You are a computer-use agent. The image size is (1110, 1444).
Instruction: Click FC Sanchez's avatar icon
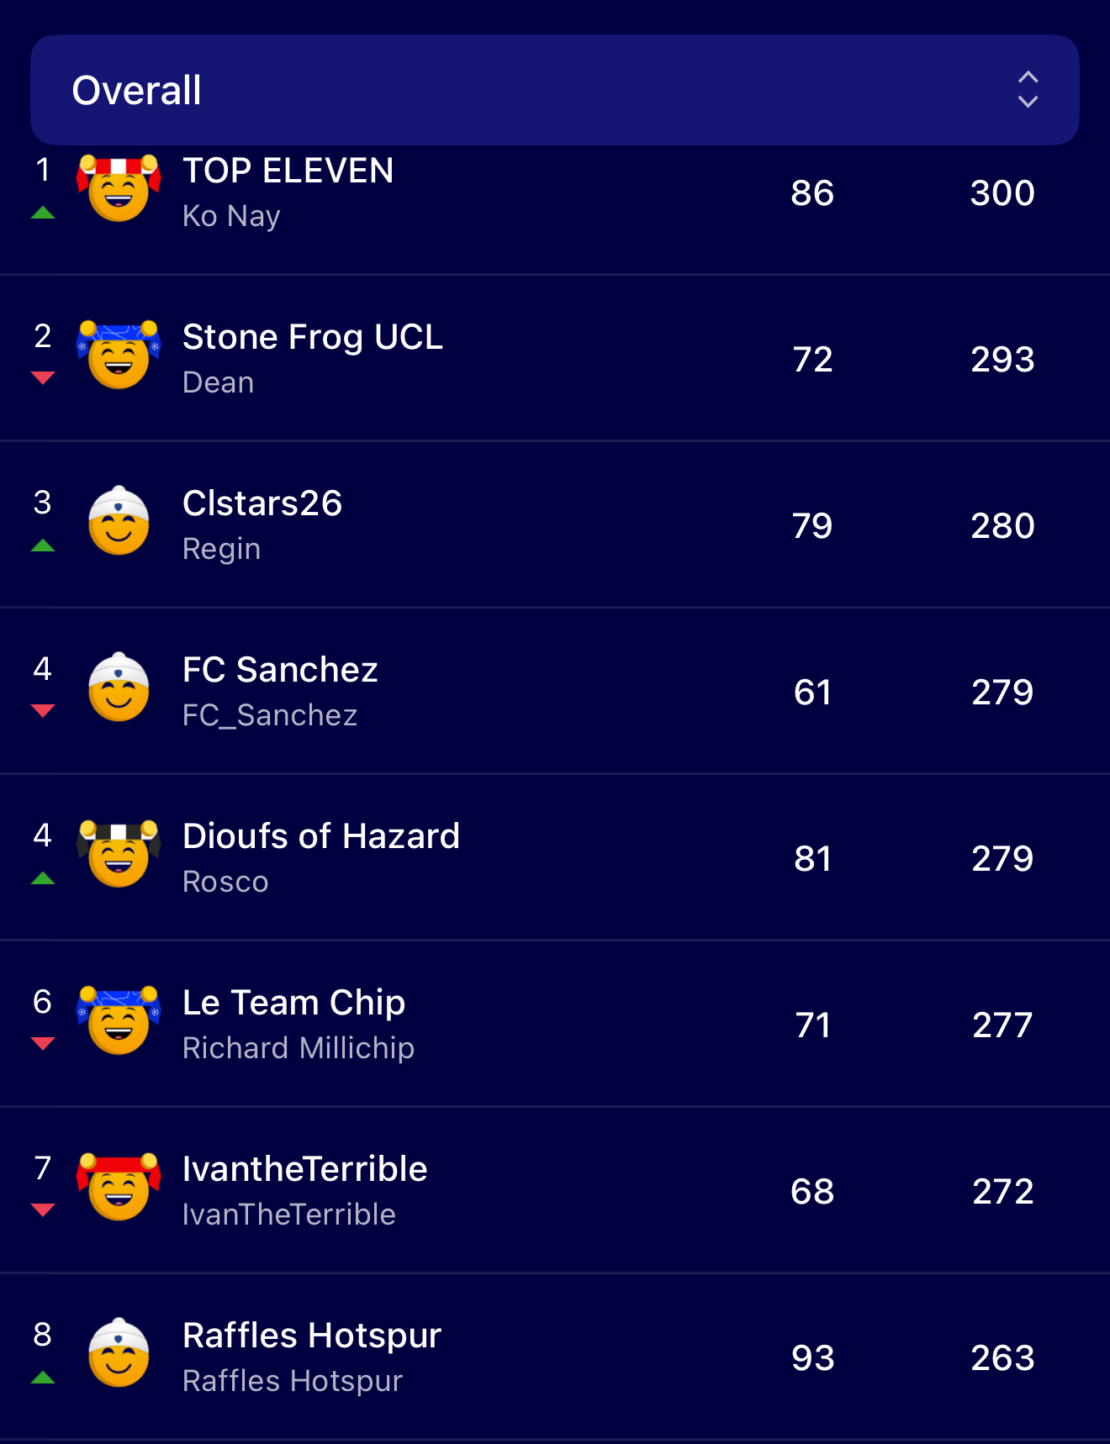click(x=119, y=688)
